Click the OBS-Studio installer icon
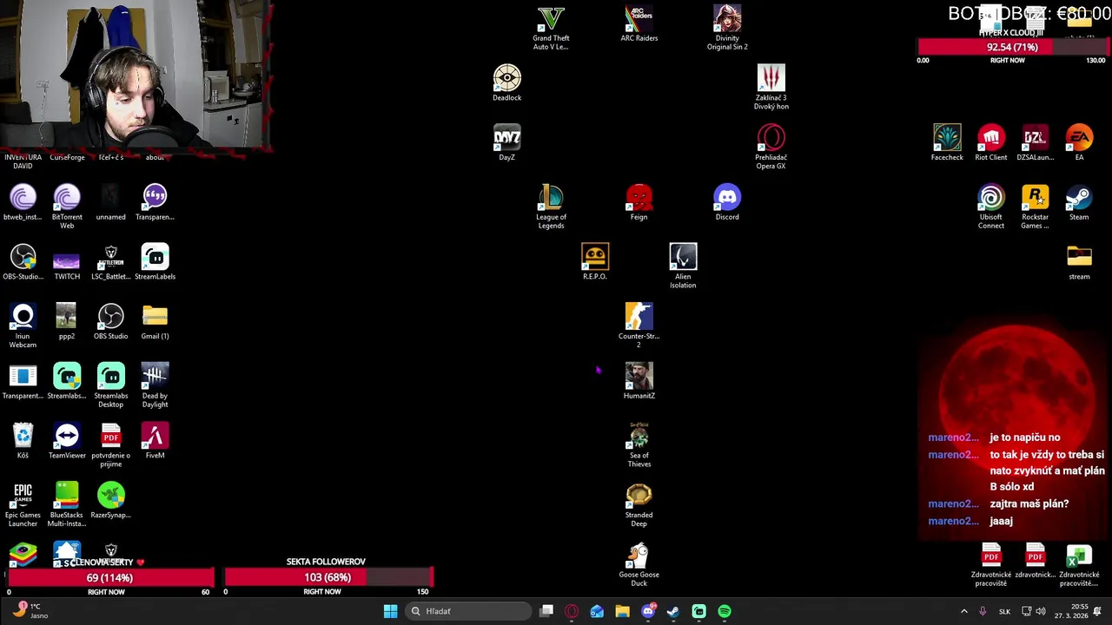Image resolution: width=1112 pixels, height=625 pixels. (23, 262)
